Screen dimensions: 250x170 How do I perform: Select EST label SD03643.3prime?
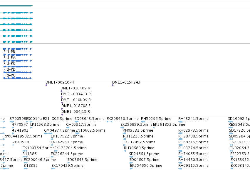click(x=82, y=160)
